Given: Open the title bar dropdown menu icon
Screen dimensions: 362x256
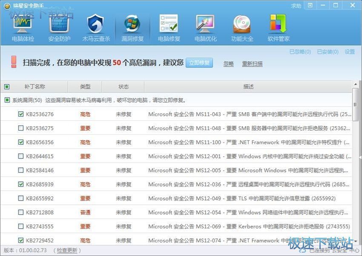Looking at the screenshot, I should (x=310, y=5).
